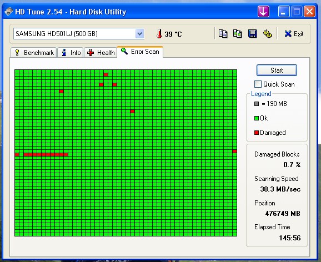Expand the drive selection dropdown arrow
The width and height of the screenshot is (321, 262).
(x=139, y=34)
